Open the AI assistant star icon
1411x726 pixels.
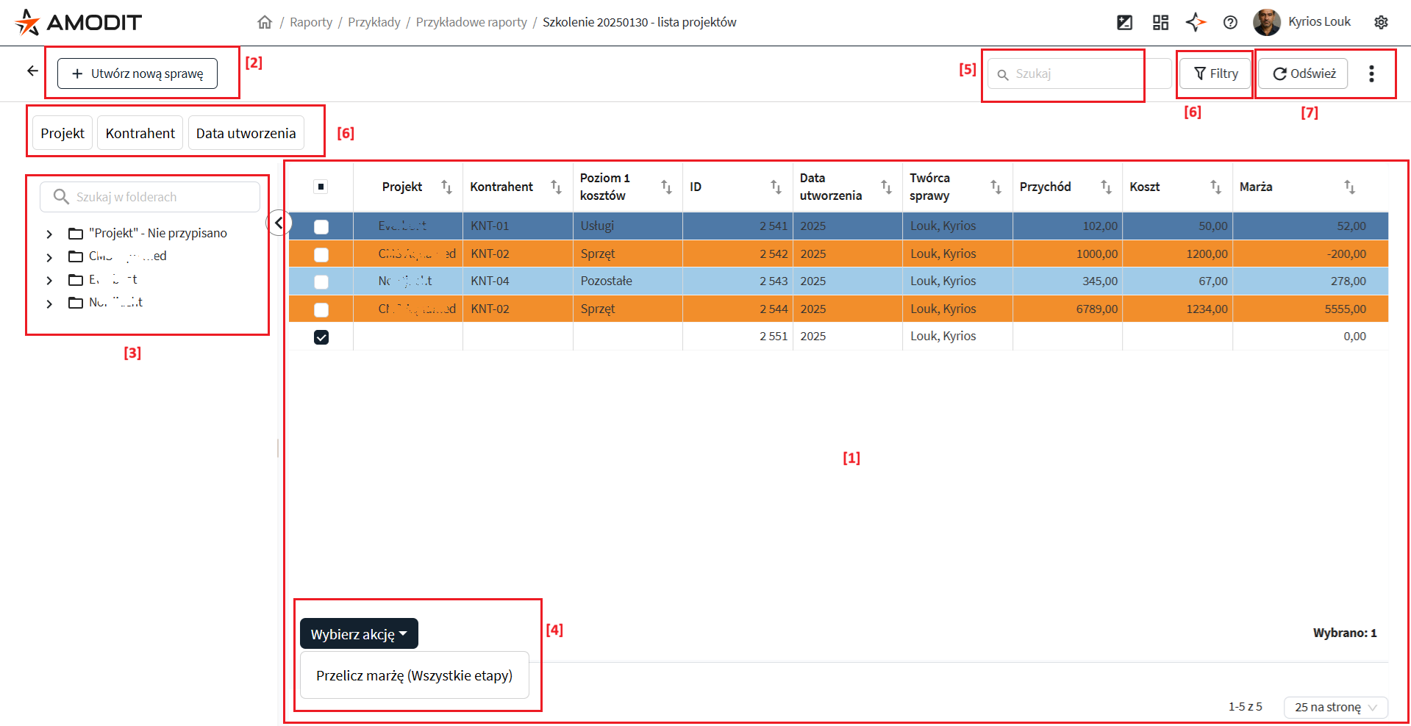pyautogui.click(x=1196, y=22)
